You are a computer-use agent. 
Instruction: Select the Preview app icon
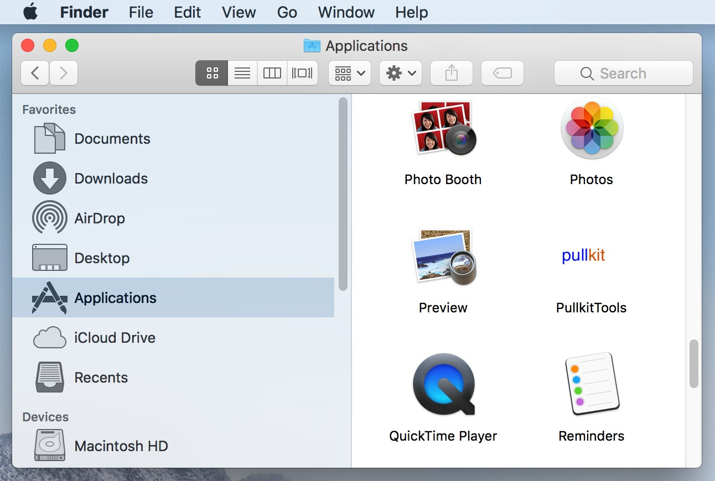point(444,257)
